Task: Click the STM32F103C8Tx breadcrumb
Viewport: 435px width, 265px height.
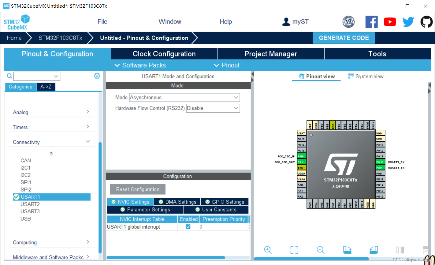Action: 60,38
